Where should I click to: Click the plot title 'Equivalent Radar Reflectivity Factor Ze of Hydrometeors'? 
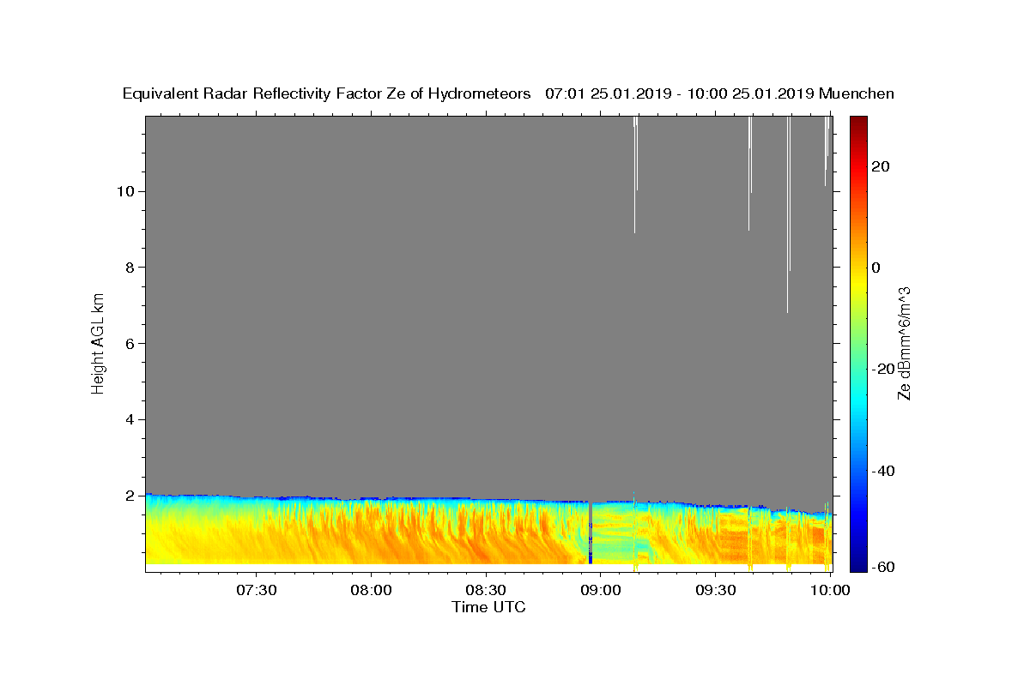326,93
